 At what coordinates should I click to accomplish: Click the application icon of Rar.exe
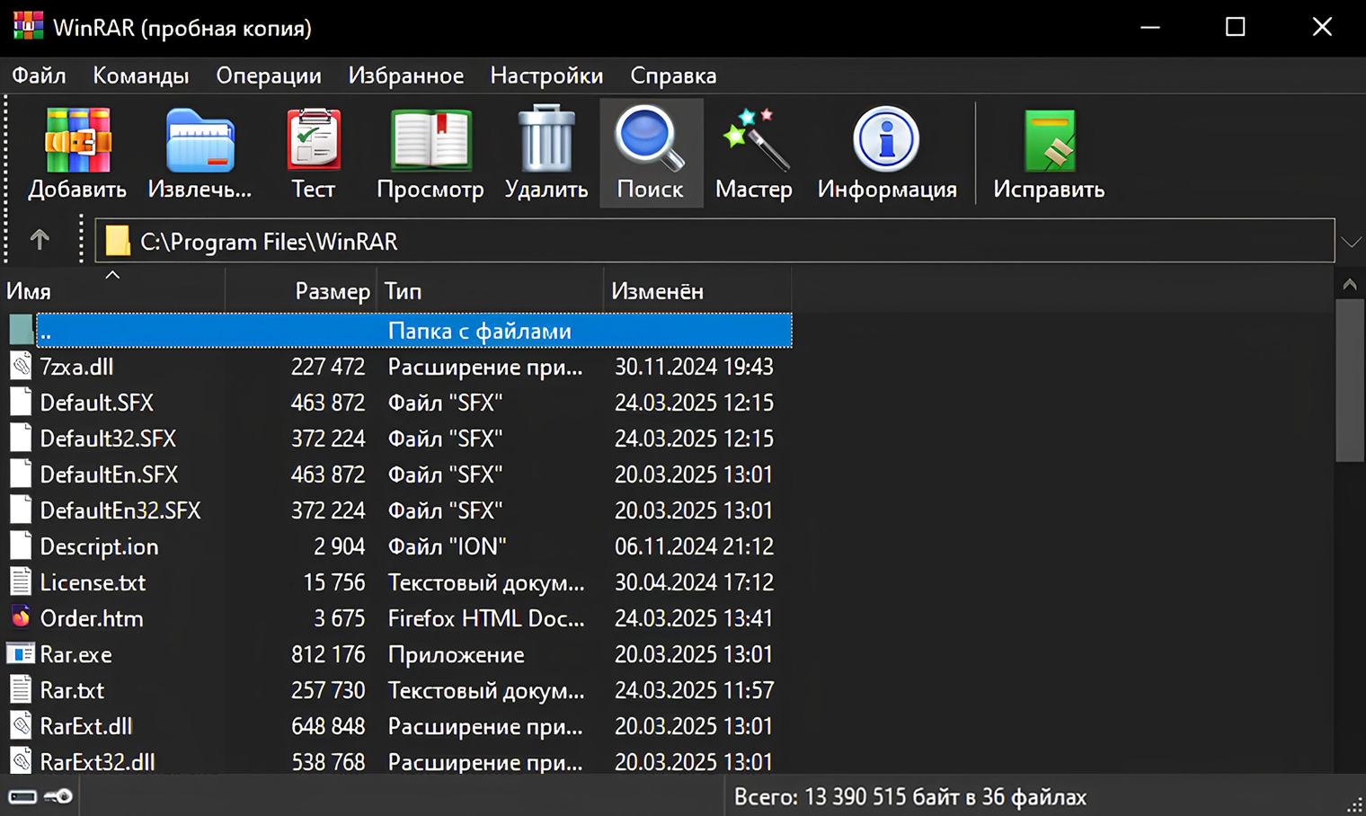click(x=21, y=653)
